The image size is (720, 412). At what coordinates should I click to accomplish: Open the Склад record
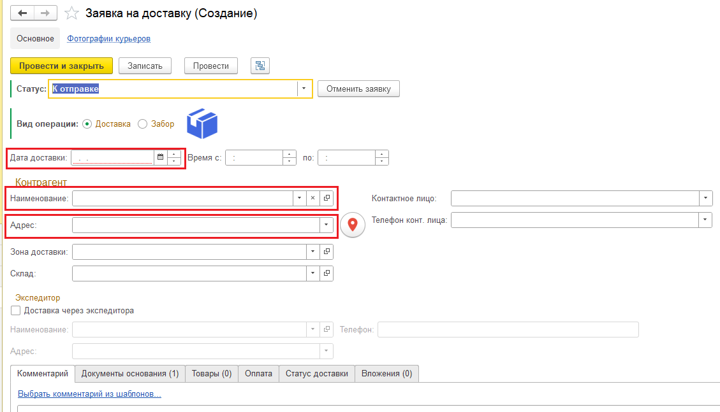[327, 273]
